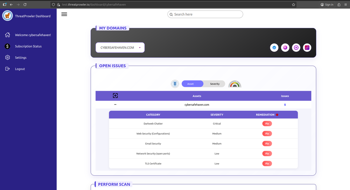
Task: Click the Logout arrow icon
Action: [8, 69]
